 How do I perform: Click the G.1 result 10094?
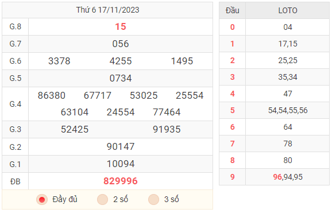(121, 164)
